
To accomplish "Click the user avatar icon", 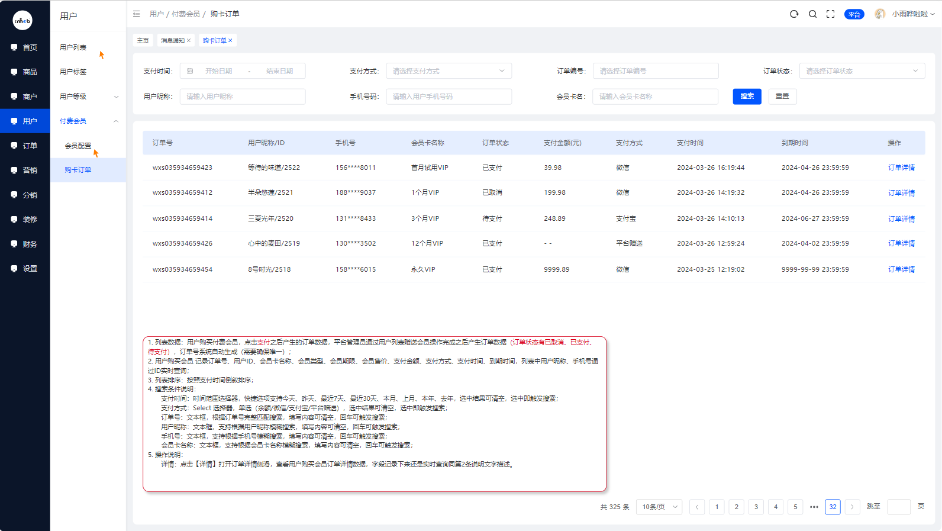I will [880, 14].
